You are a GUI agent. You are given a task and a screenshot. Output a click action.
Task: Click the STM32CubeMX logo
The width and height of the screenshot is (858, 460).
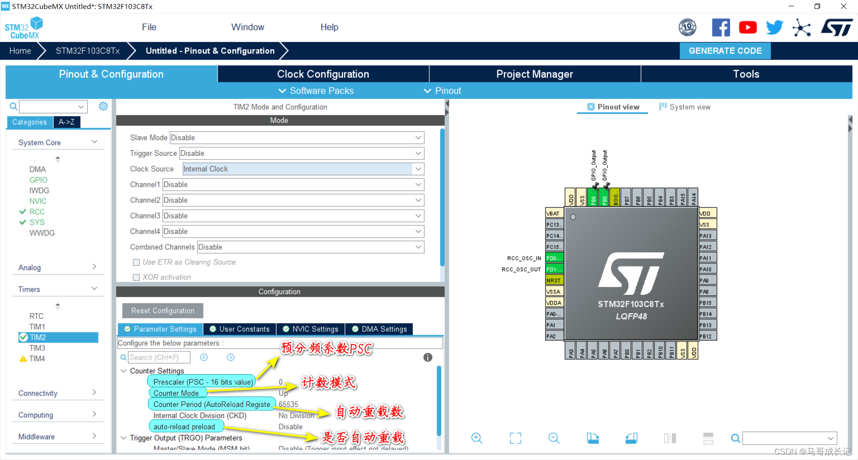pyautogui.click(x=24, y=28)
